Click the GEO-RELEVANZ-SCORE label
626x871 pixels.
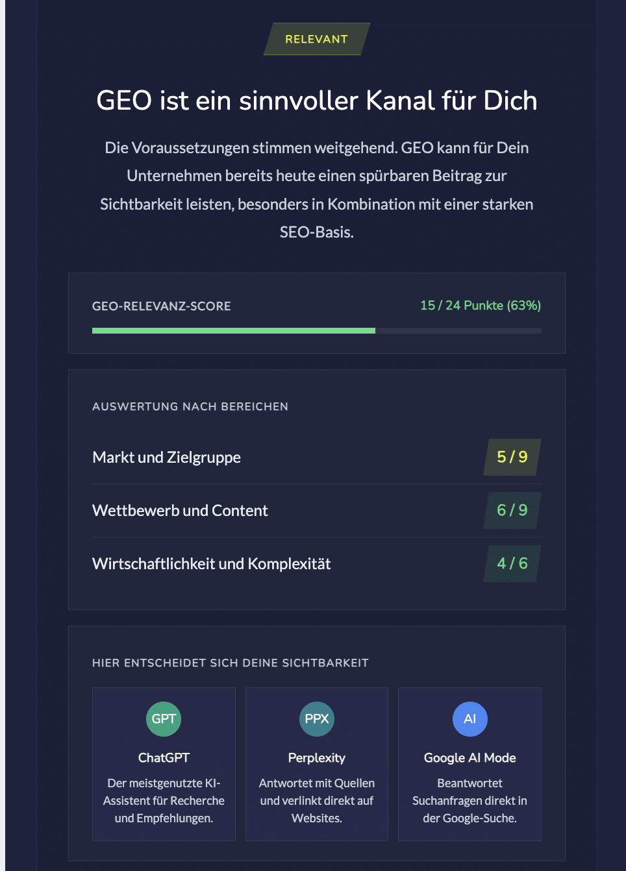tap(162, 306)
